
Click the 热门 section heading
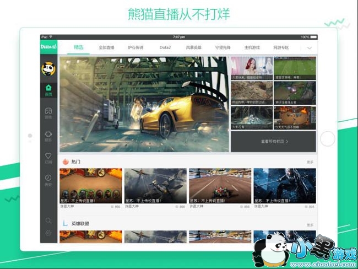[75, 162]
